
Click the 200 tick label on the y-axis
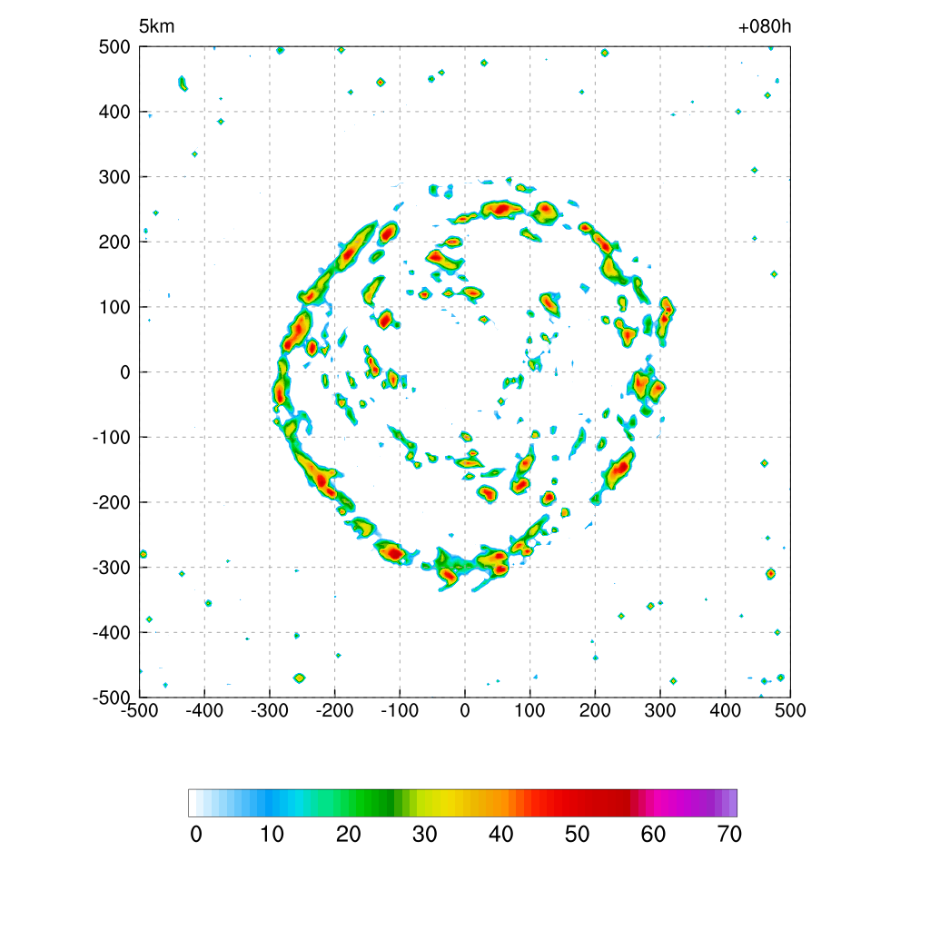click(x=114, y=242)
